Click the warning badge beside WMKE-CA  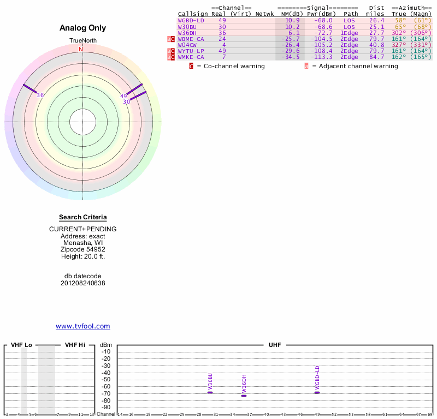click(171, 57)
